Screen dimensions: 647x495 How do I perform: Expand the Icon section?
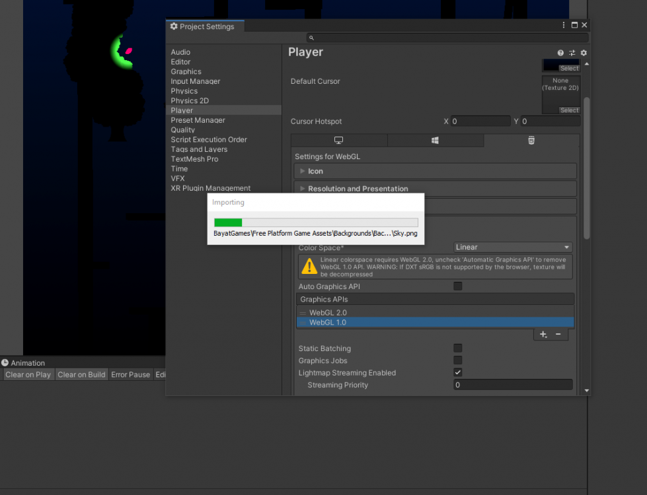pos(315,171)
